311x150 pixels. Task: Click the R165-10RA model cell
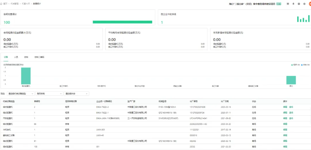point(167,107)
